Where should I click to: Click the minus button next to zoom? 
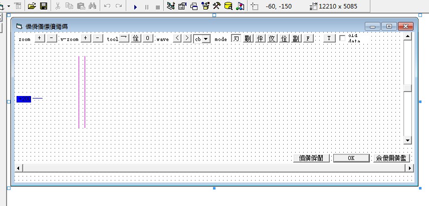[52, 38]
